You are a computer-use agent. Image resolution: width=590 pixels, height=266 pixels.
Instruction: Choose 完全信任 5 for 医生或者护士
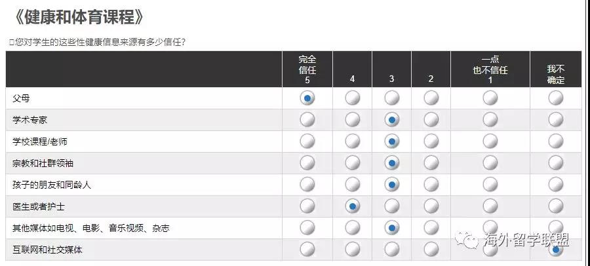click(307, 206)
